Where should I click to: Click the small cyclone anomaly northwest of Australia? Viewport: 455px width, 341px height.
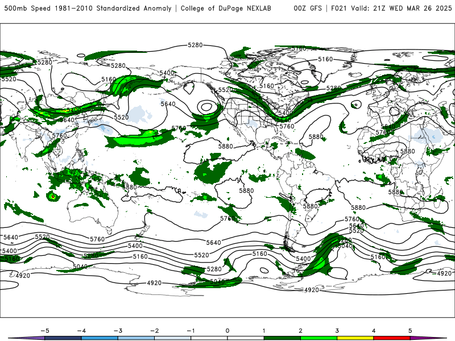(53, 196)
